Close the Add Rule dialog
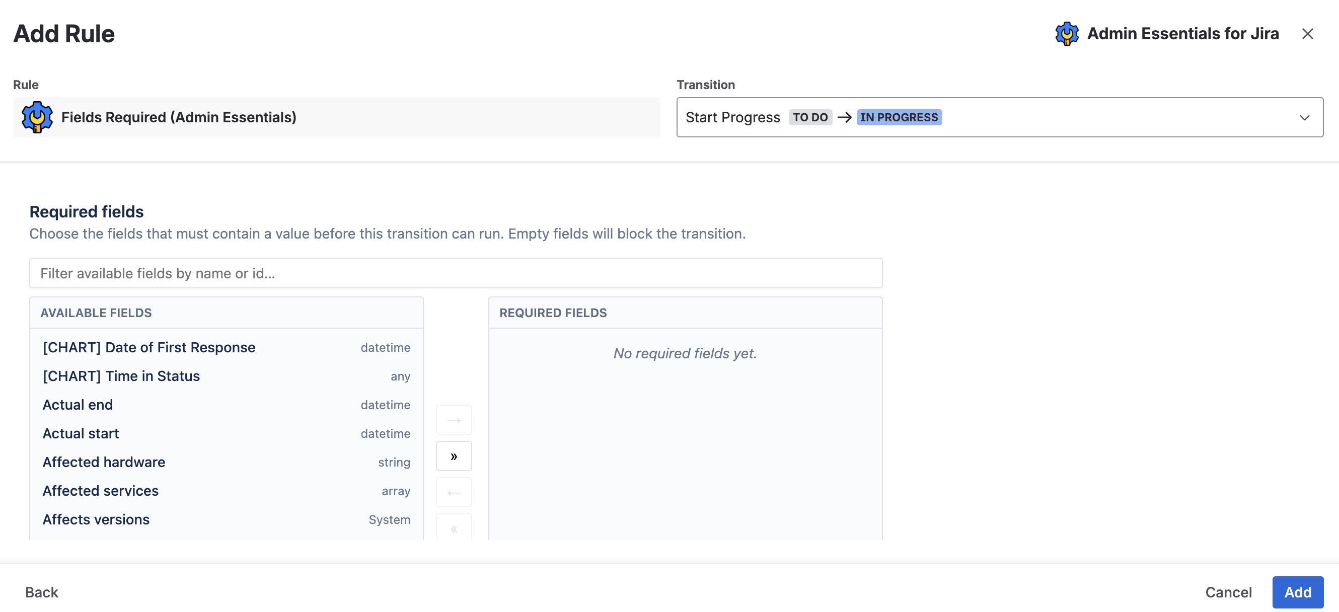 pyautogui.click(x=1307, y=34)
